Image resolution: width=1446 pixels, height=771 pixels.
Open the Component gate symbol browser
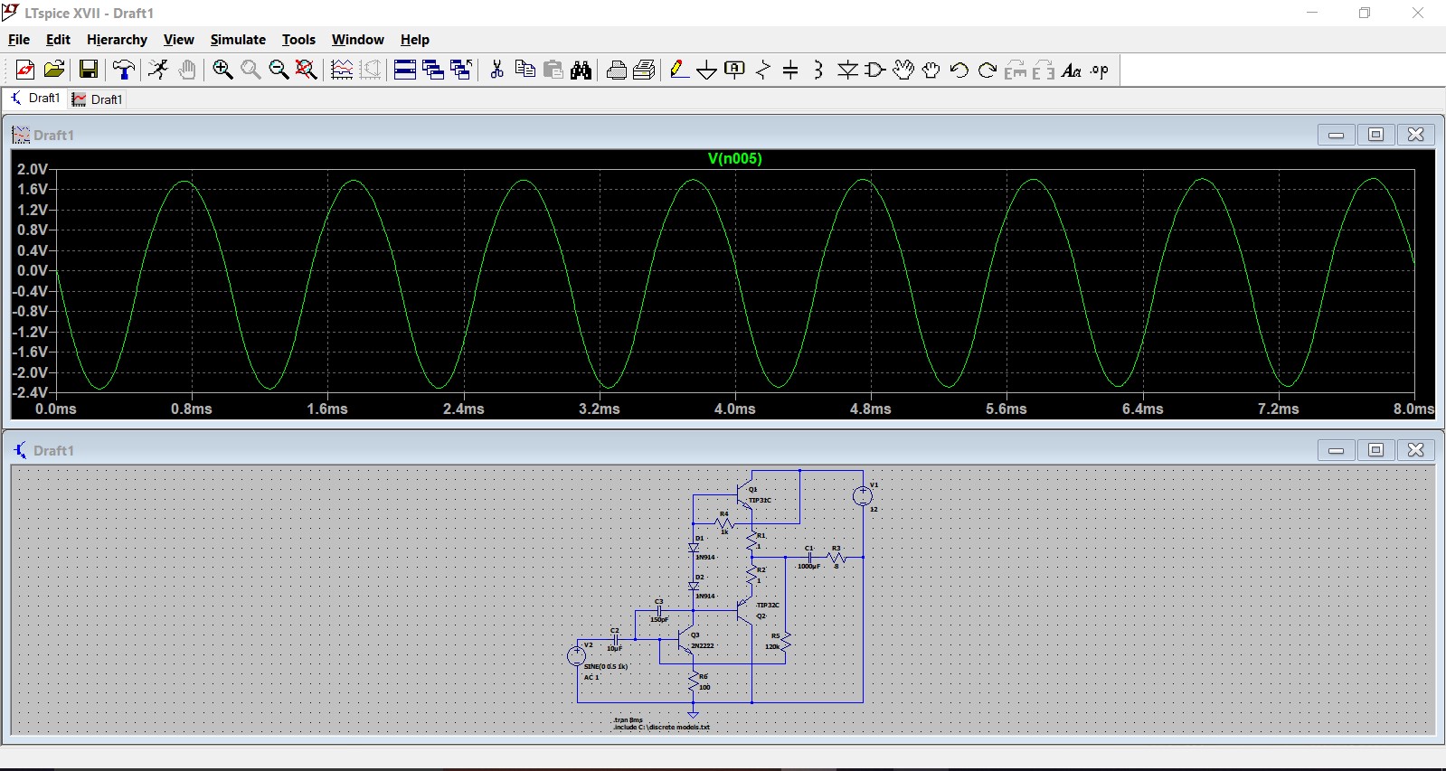(875, 70)
